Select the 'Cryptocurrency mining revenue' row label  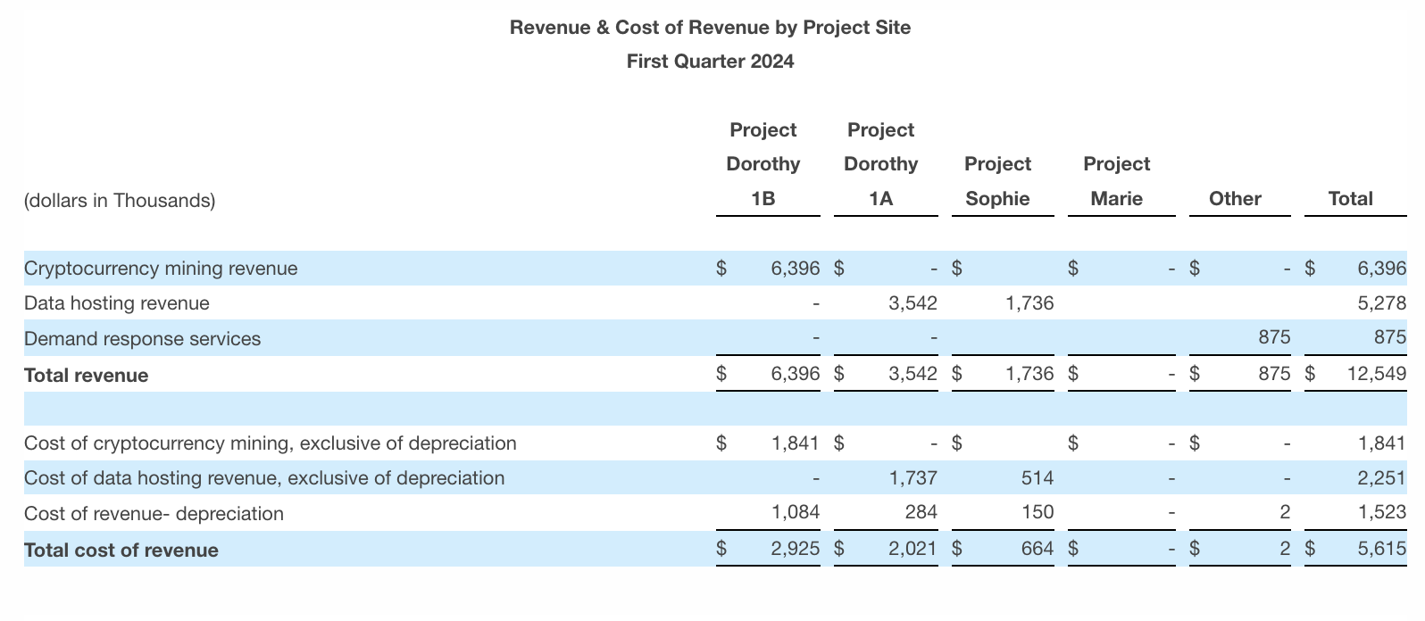161,269
